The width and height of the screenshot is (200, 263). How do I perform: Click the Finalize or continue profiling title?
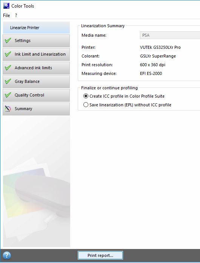pos(109,88)
